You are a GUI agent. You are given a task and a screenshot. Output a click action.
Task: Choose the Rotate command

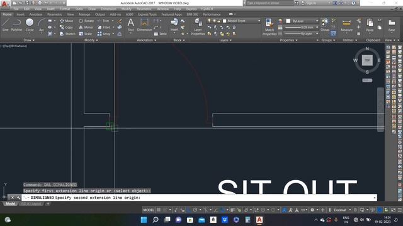pyautogui.click(x=86, y=21)
